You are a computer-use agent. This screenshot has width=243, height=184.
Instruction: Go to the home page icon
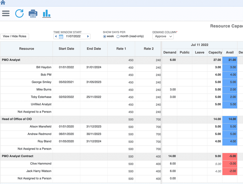tap(3, 2)
